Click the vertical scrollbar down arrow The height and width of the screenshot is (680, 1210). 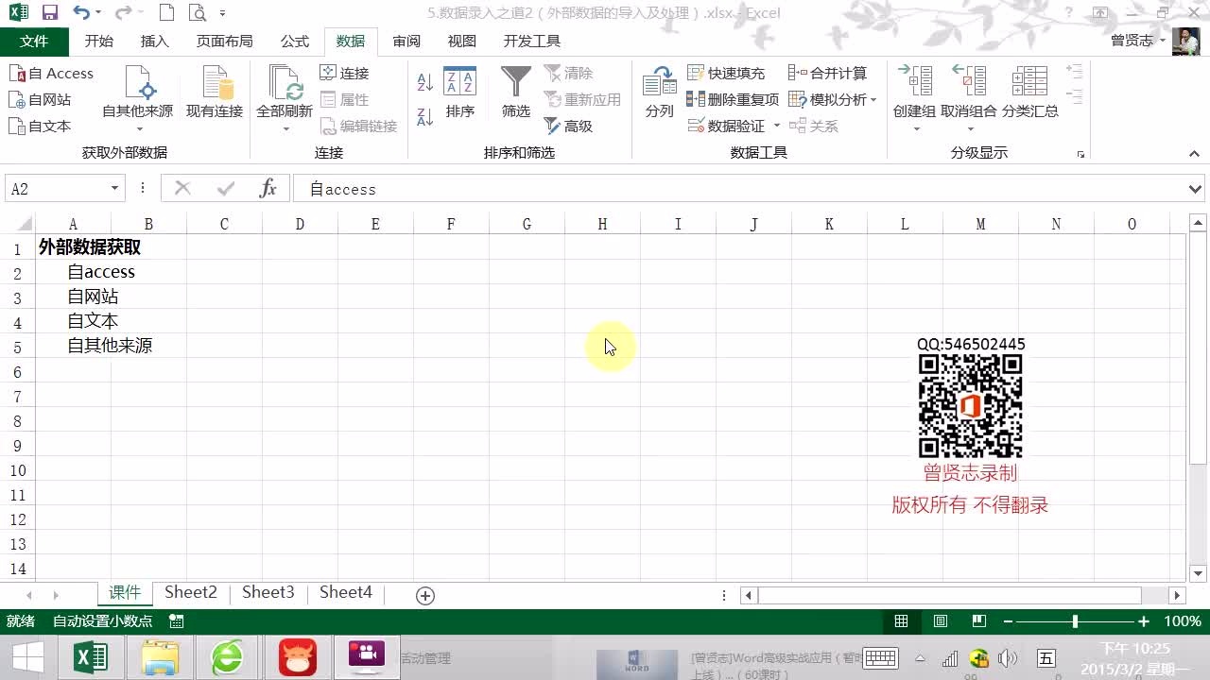(1198, 573)
